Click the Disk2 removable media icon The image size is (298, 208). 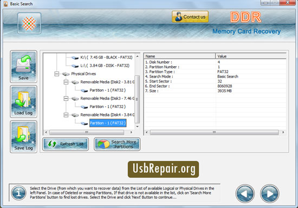coord(75,82)
